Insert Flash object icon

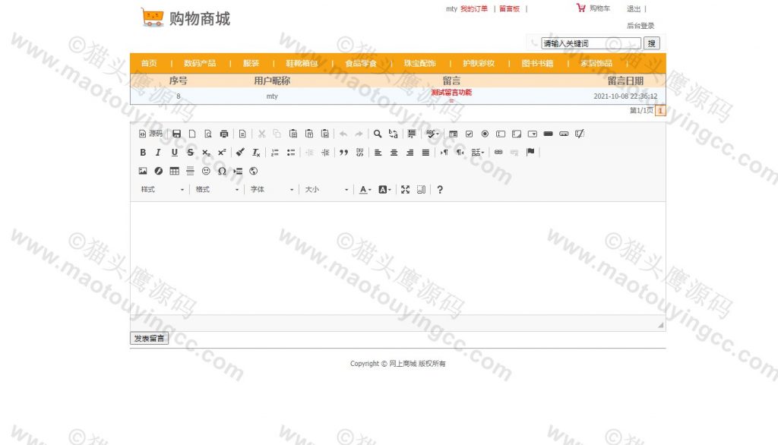point(159,171)
